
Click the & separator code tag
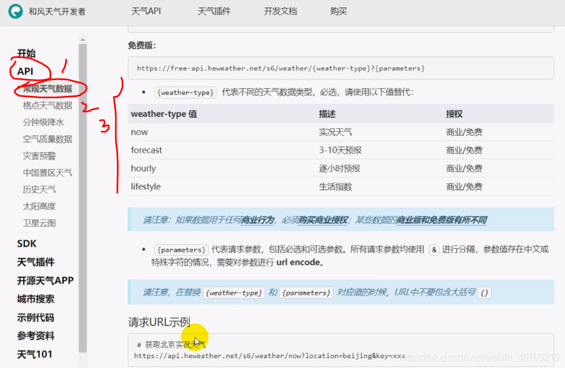[x=434, y=250]
